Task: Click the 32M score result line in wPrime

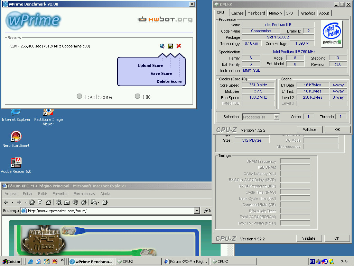Action: pyautogui.click(x=50, y=46)
